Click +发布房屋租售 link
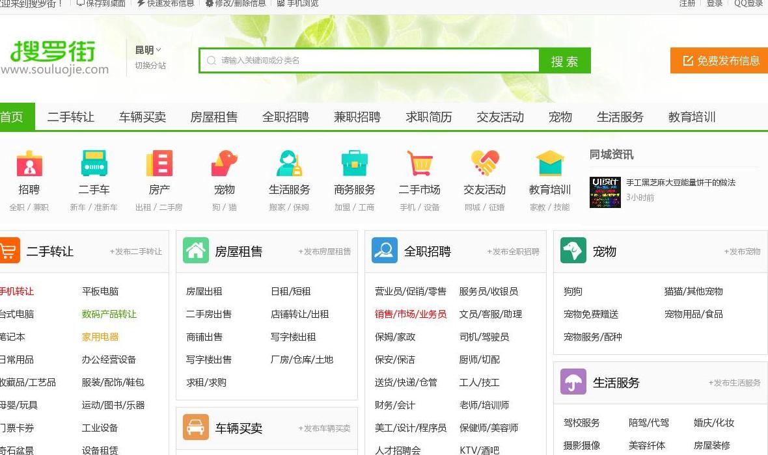The image size is (768, 455). coord(325,252)
